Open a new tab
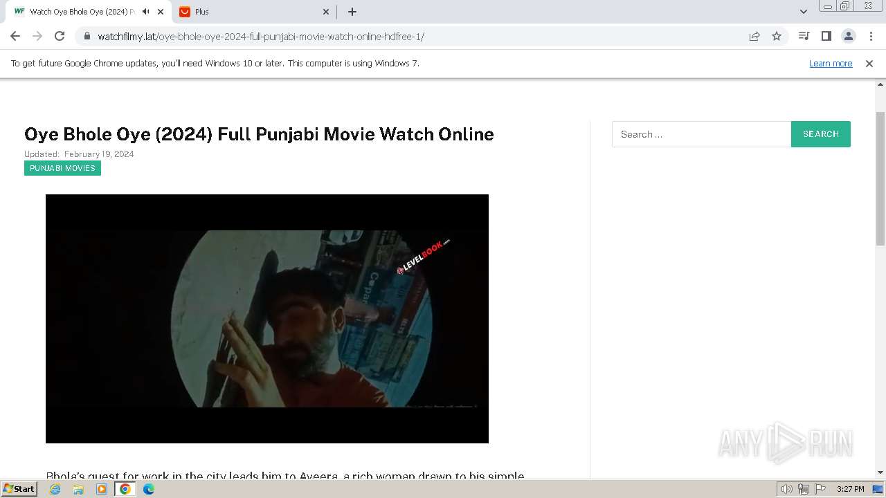Viewport: 886px width, 498px height. click(352, 12)
